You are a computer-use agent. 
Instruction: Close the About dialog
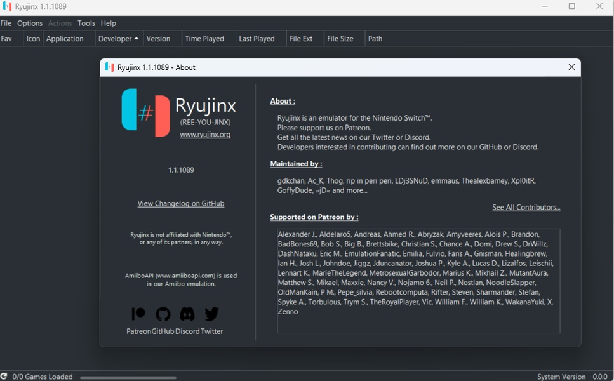571,67
